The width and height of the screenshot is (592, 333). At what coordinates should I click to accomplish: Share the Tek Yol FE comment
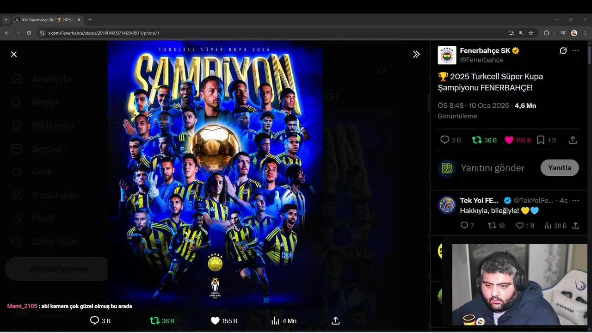coord(576,226)
